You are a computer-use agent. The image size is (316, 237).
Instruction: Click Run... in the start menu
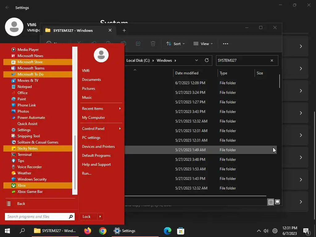point(87,173)
